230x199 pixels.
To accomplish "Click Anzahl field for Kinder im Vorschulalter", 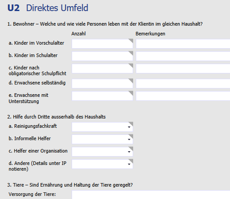I will pyautogui.click(x=102, y=44).
